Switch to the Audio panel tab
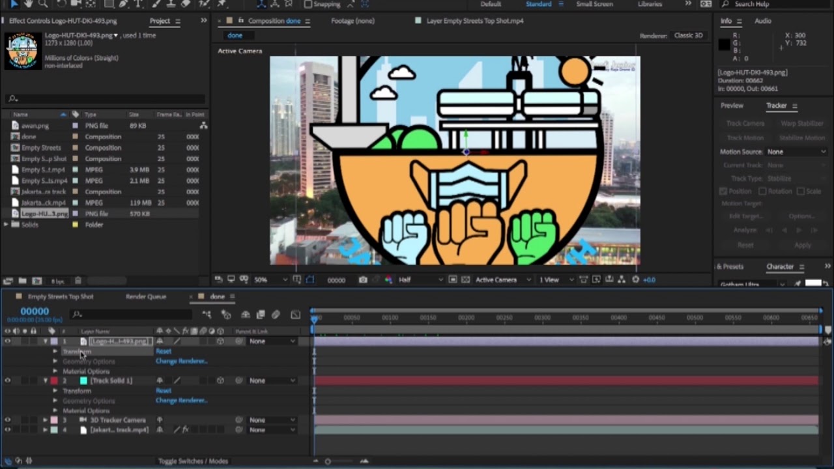 tap(763, 21)
